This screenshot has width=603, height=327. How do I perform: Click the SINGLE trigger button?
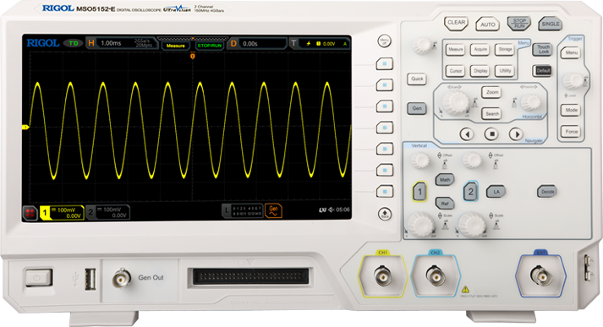551,24
